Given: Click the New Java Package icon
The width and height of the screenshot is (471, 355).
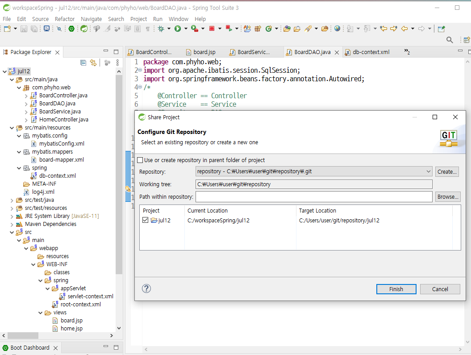Looking at the screenshot, I should tap(258, 29).
